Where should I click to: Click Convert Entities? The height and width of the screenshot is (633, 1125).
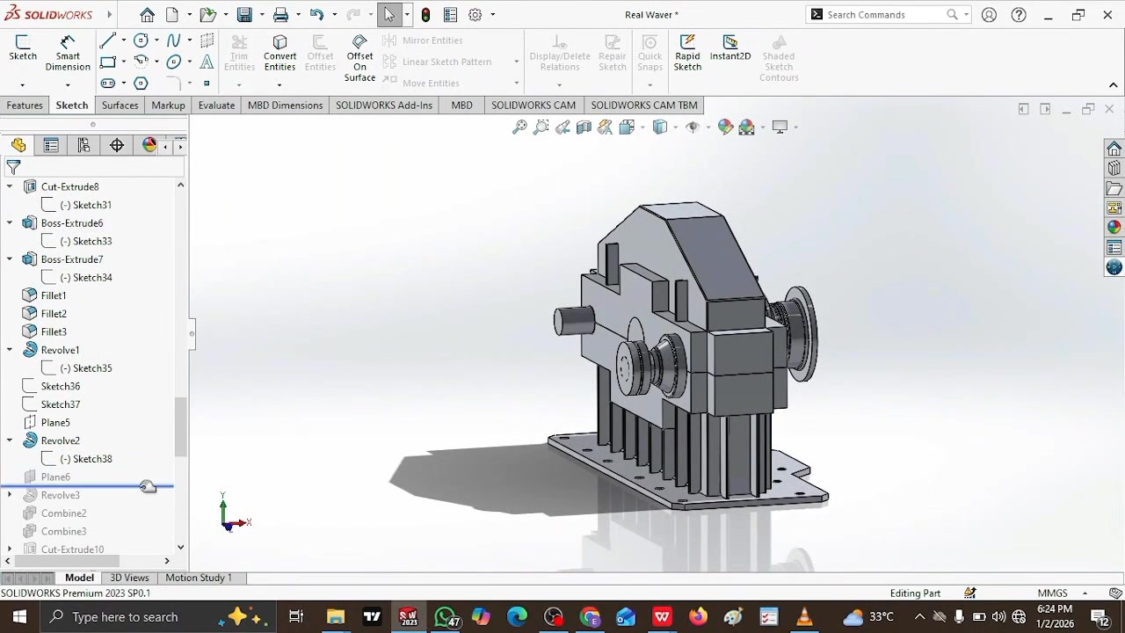(x=279, y=54)
